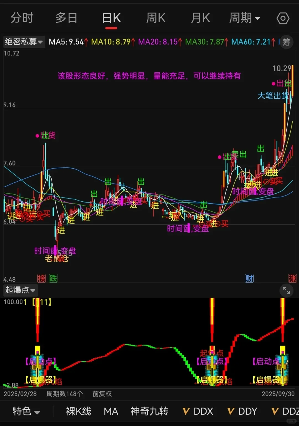
Task: Click the 跌 badge next to 榜
Action: coord(53,279)
